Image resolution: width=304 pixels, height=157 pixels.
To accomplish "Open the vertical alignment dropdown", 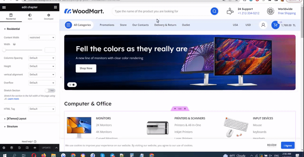I will pos(42,75).
